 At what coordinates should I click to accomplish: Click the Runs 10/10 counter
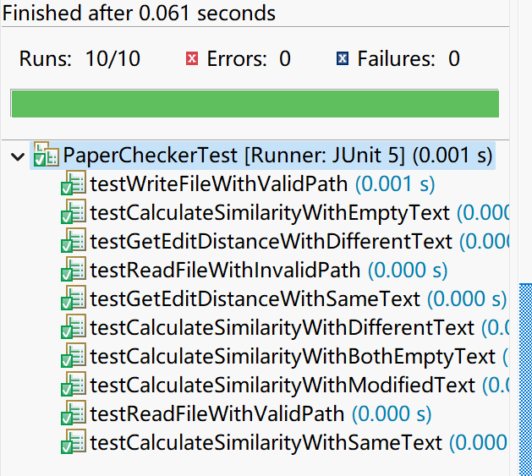(80, 58)
